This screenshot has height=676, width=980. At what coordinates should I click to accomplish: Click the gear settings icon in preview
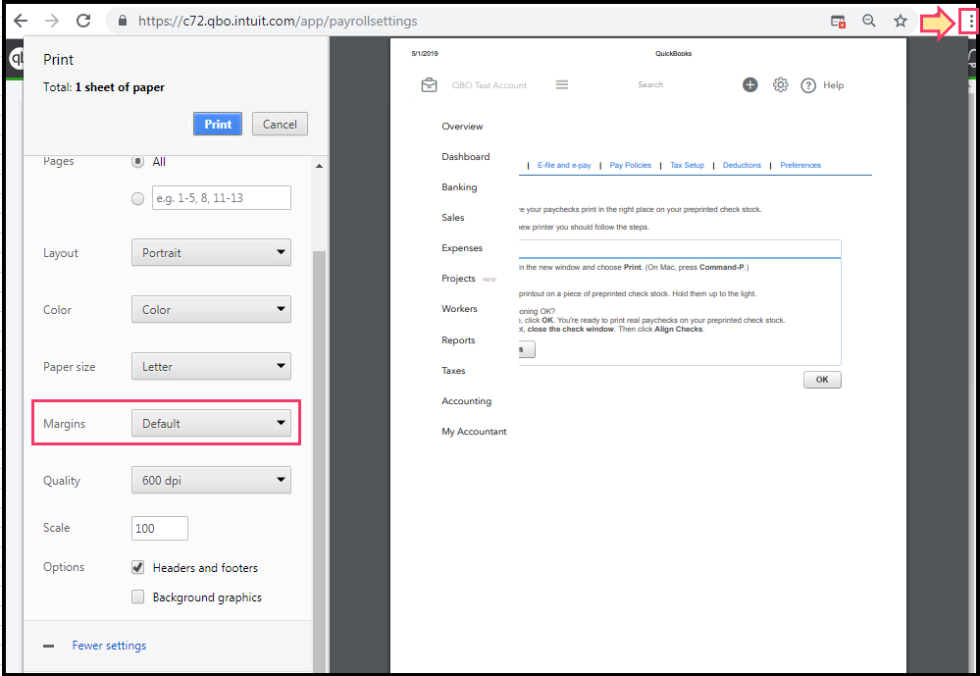coord(781,85)
